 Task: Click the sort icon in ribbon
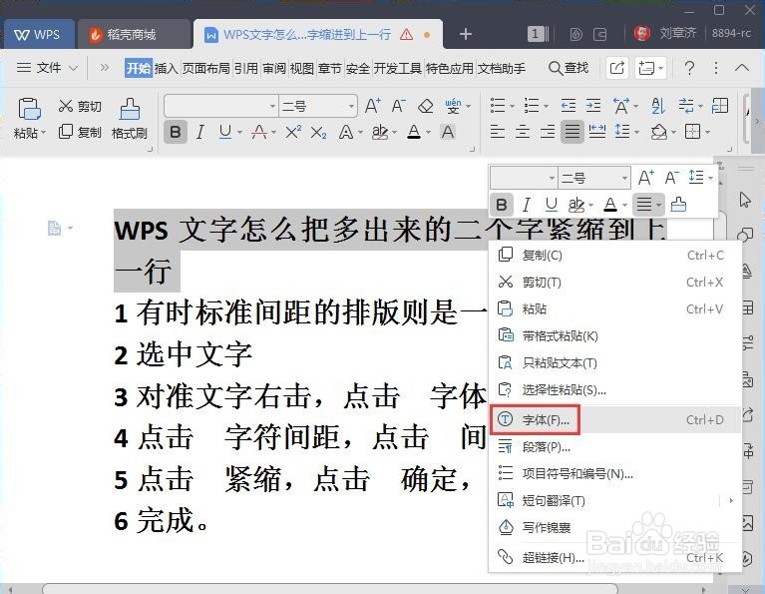point(657,106)
